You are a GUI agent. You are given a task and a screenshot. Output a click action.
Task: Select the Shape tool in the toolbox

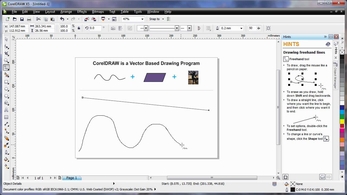tap(7, 47)
